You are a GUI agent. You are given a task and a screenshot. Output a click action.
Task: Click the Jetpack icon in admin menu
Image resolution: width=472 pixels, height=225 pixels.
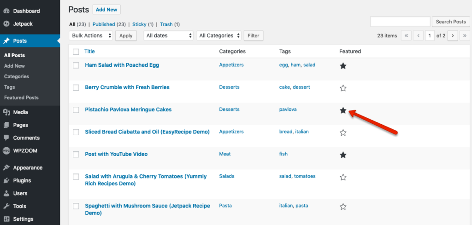[6, 24]
